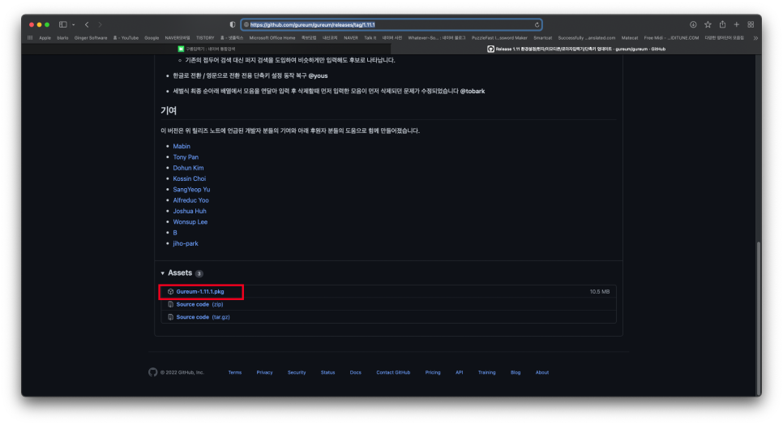Open the contributor link labeled B
The height and width of the screenshot is (425, 783).
click(x=175, y=234)
